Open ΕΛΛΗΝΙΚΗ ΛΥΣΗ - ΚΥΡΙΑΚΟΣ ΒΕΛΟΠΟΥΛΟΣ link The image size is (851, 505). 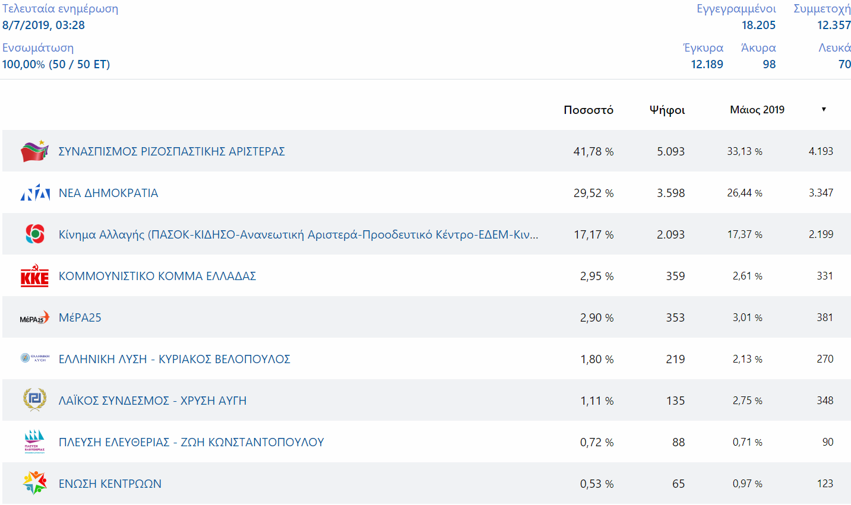click(175, 359)
